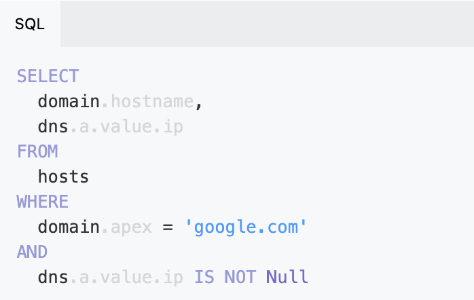Click the IS keyword
This screenshot has height=300, width=474.
pos(204,277)
